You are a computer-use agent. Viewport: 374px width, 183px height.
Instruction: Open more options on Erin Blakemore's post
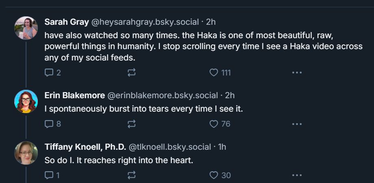[x=297, y=124]
